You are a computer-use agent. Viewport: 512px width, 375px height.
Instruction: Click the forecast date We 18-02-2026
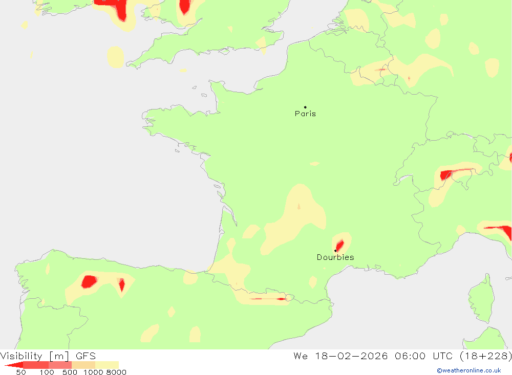[x=340, y=356]
